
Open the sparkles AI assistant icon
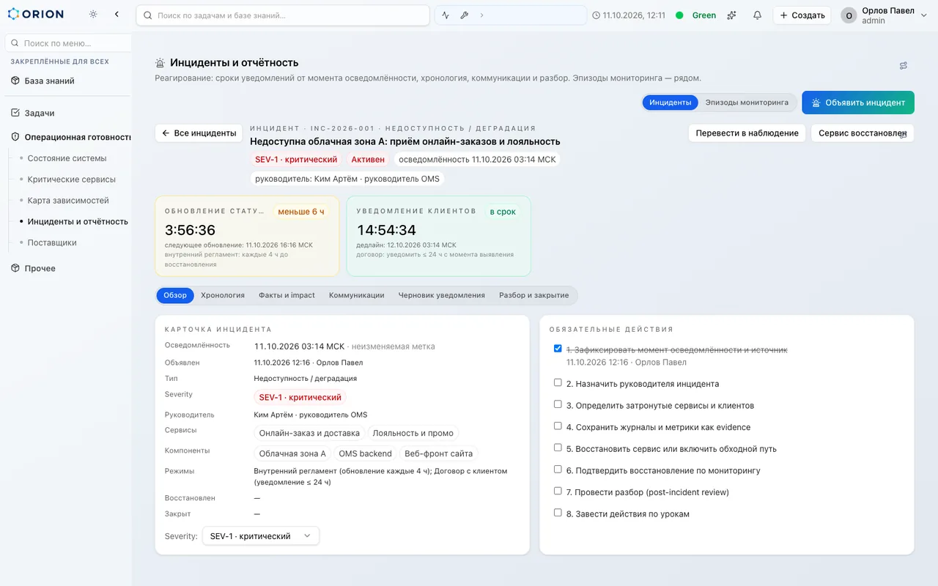click(x=731, y=15)
